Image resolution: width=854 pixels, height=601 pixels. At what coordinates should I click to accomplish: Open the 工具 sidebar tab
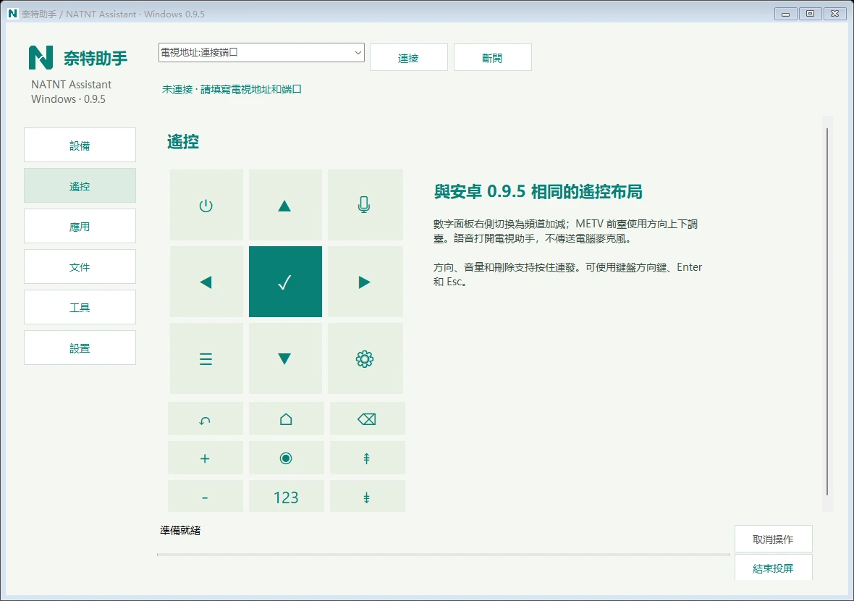coord(80,307)
